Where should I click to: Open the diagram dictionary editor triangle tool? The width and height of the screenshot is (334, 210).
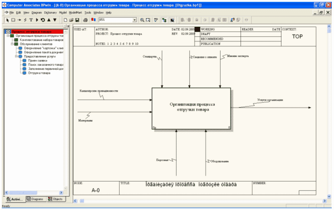click(37, 20)
